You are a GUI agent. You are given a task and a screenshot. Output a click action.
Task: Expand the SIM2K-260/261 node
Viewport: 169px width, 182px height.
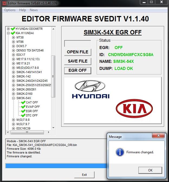point(13,89)
